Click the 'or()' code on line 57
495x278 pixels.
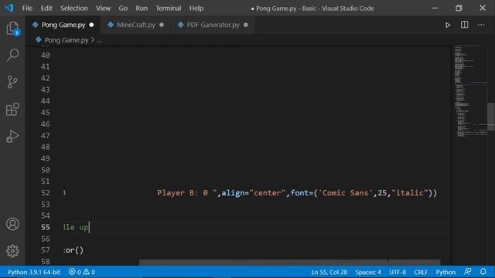coord(73,250)
